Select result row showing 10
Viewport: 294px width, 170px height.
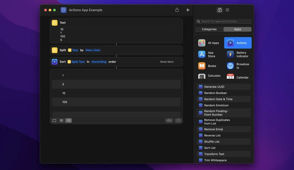[116, 93]
